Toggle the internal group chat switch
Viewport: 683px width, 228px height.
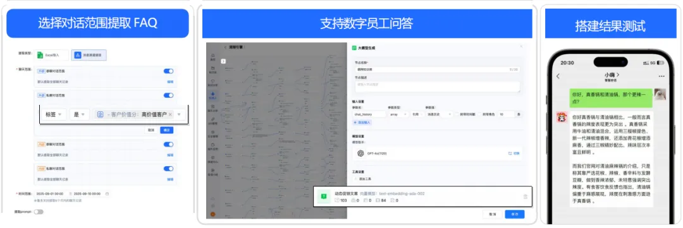(x=168, y=145)
